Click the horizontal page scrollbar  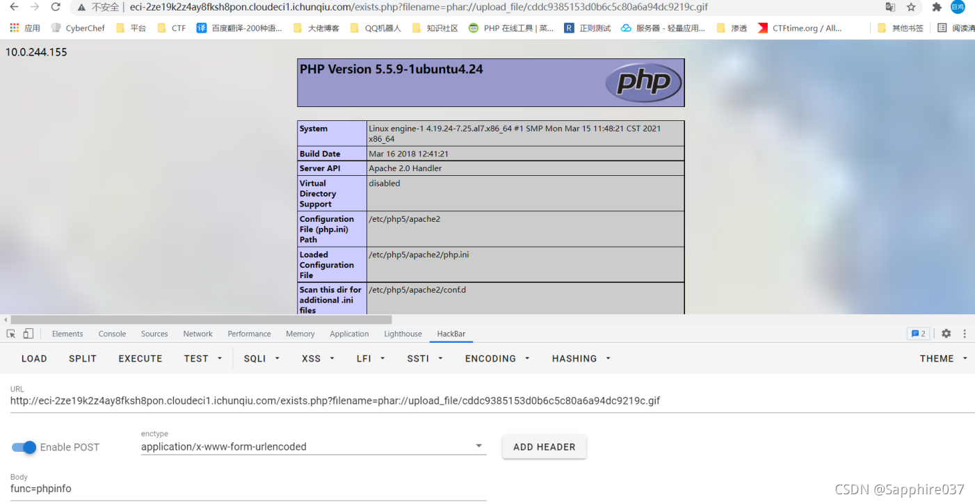coord(201,320)
